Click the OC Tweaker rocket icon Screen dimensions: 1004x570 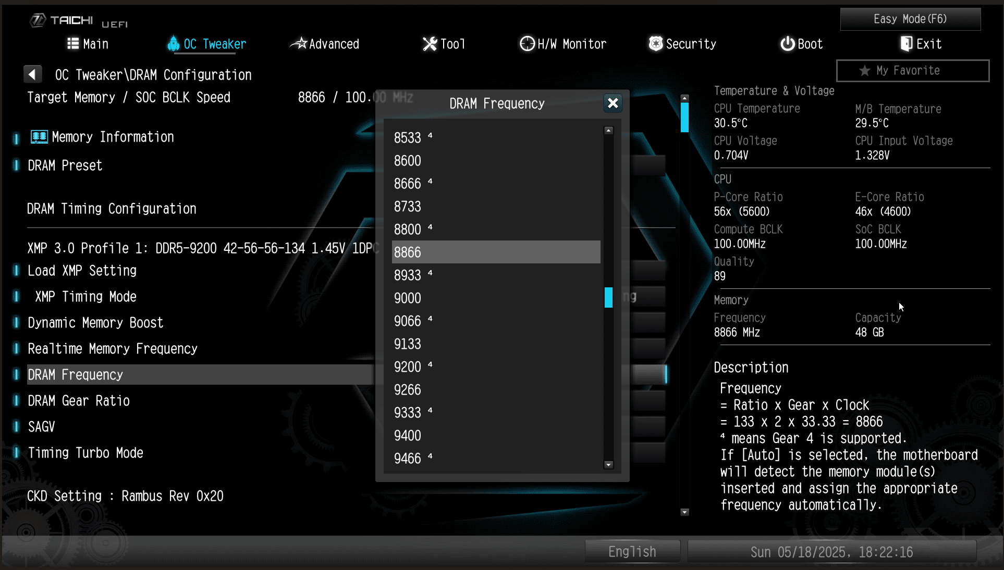point(173,44)
